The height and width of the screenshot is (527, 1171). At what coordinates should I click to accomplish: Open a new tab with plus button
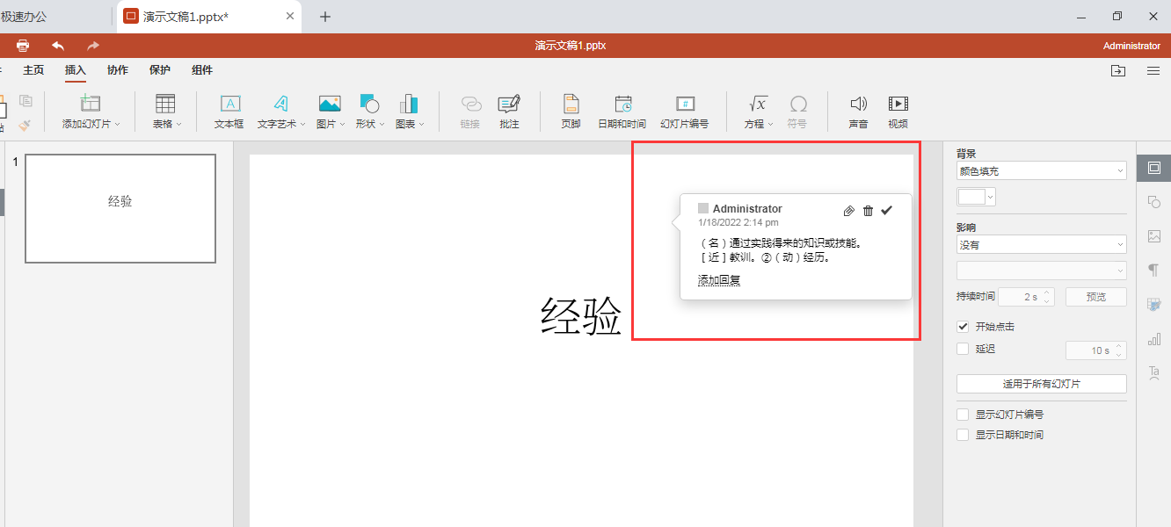324,17
